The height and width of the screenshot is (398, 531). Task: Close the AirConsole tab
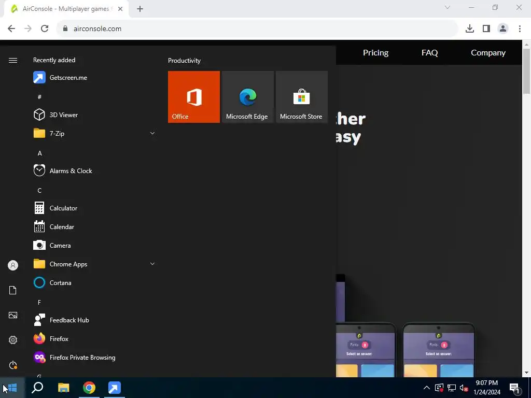pos(120,9)
